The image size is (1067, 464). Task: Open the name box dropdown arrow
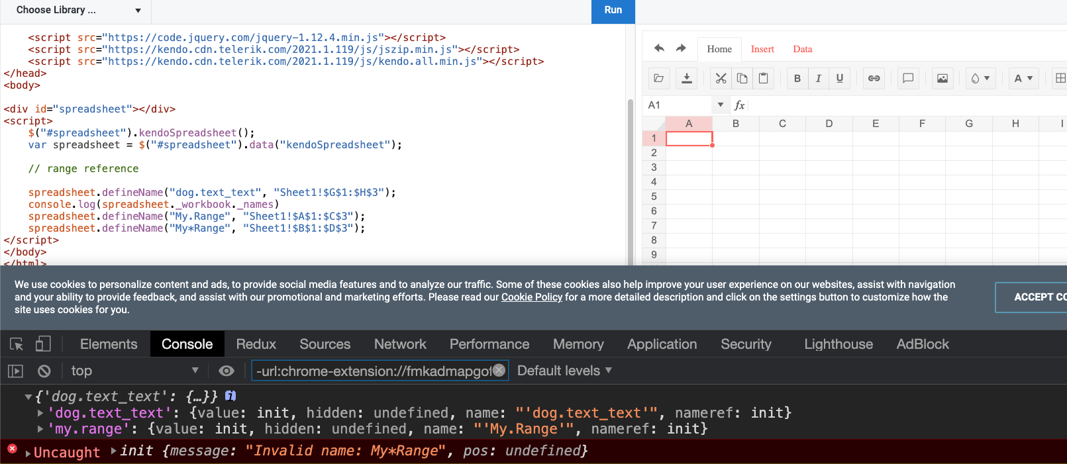pos(721,105)
